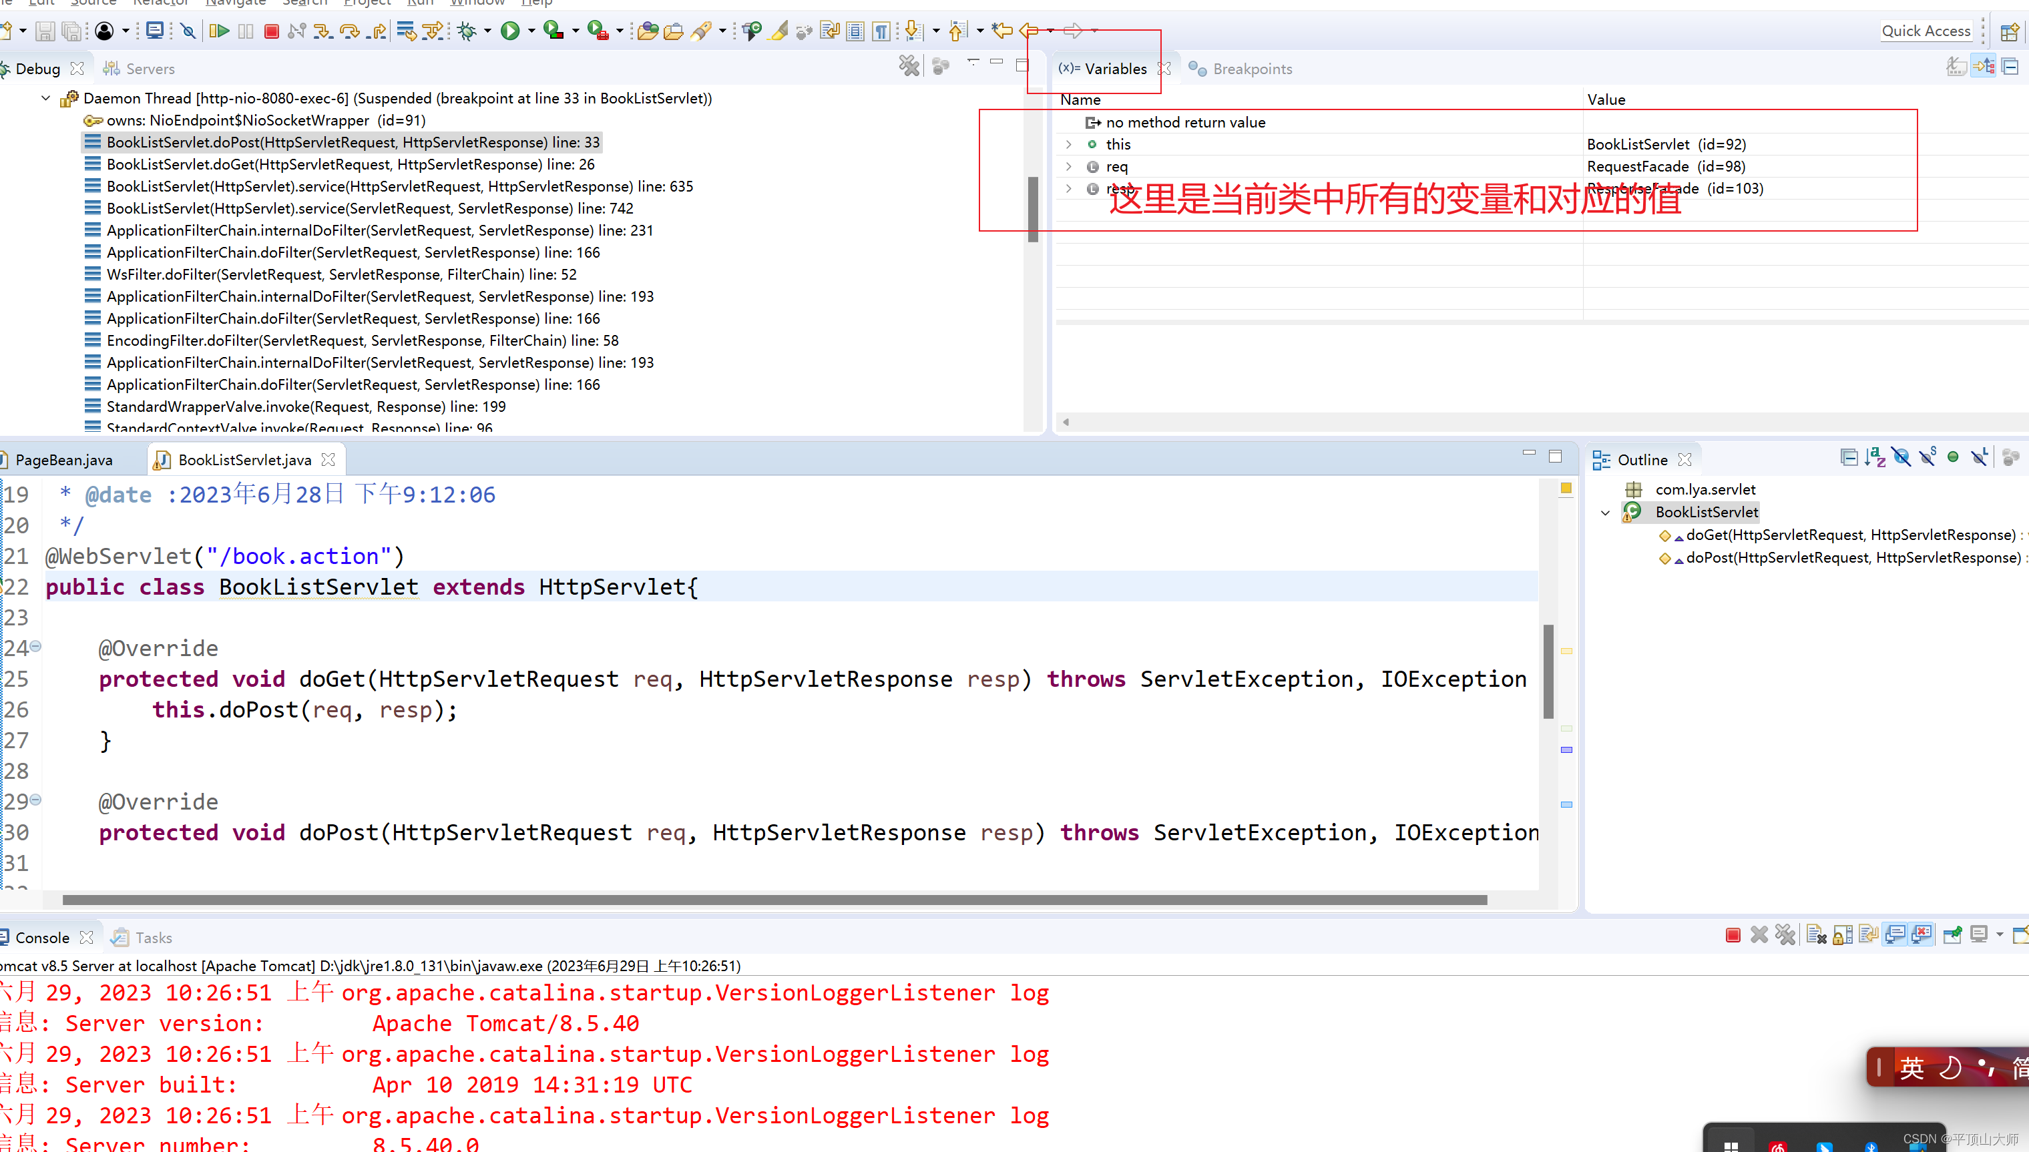This screenshot has width=2029, height=1152.
Task: Click Skip All Breakpoints icon
Action: tap(188, 31)
